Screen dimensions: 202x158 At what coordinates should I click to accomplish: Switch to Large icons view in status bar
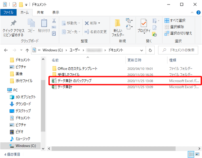(198, 154)
